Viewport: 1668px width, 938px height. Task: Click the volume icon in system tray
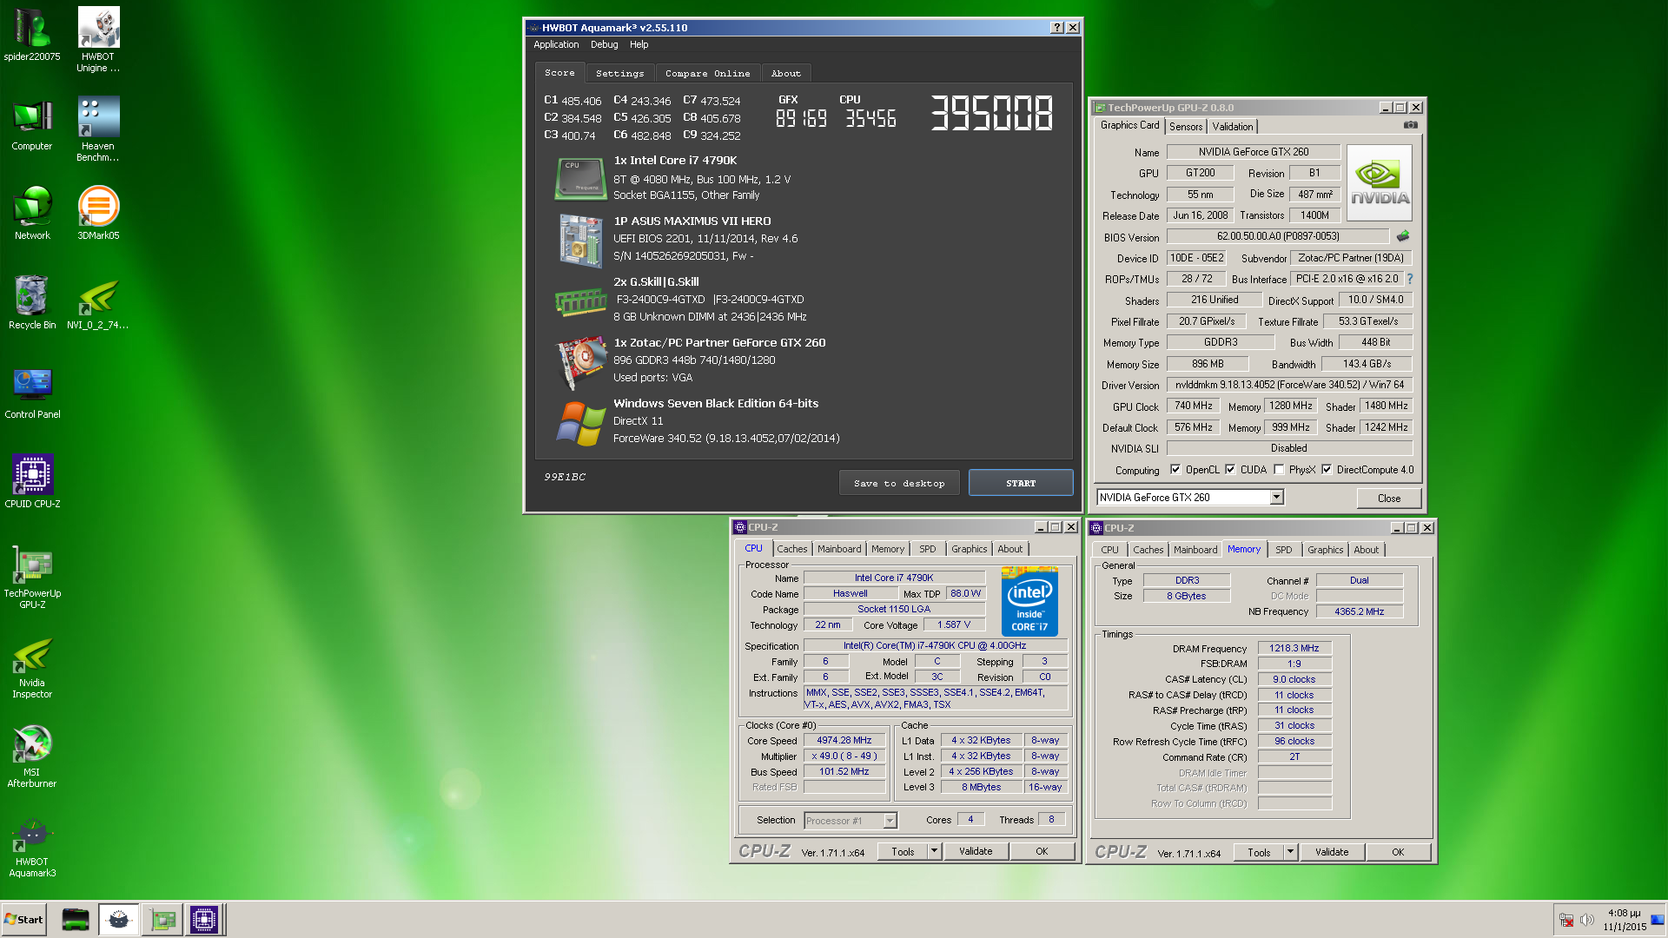click(x=1586, y=920)
